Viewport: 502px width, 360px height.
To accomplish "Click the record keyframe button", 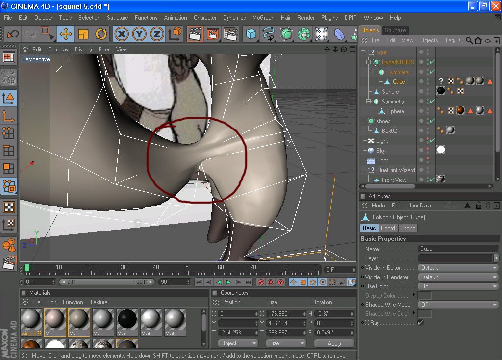I will point(261,282).
